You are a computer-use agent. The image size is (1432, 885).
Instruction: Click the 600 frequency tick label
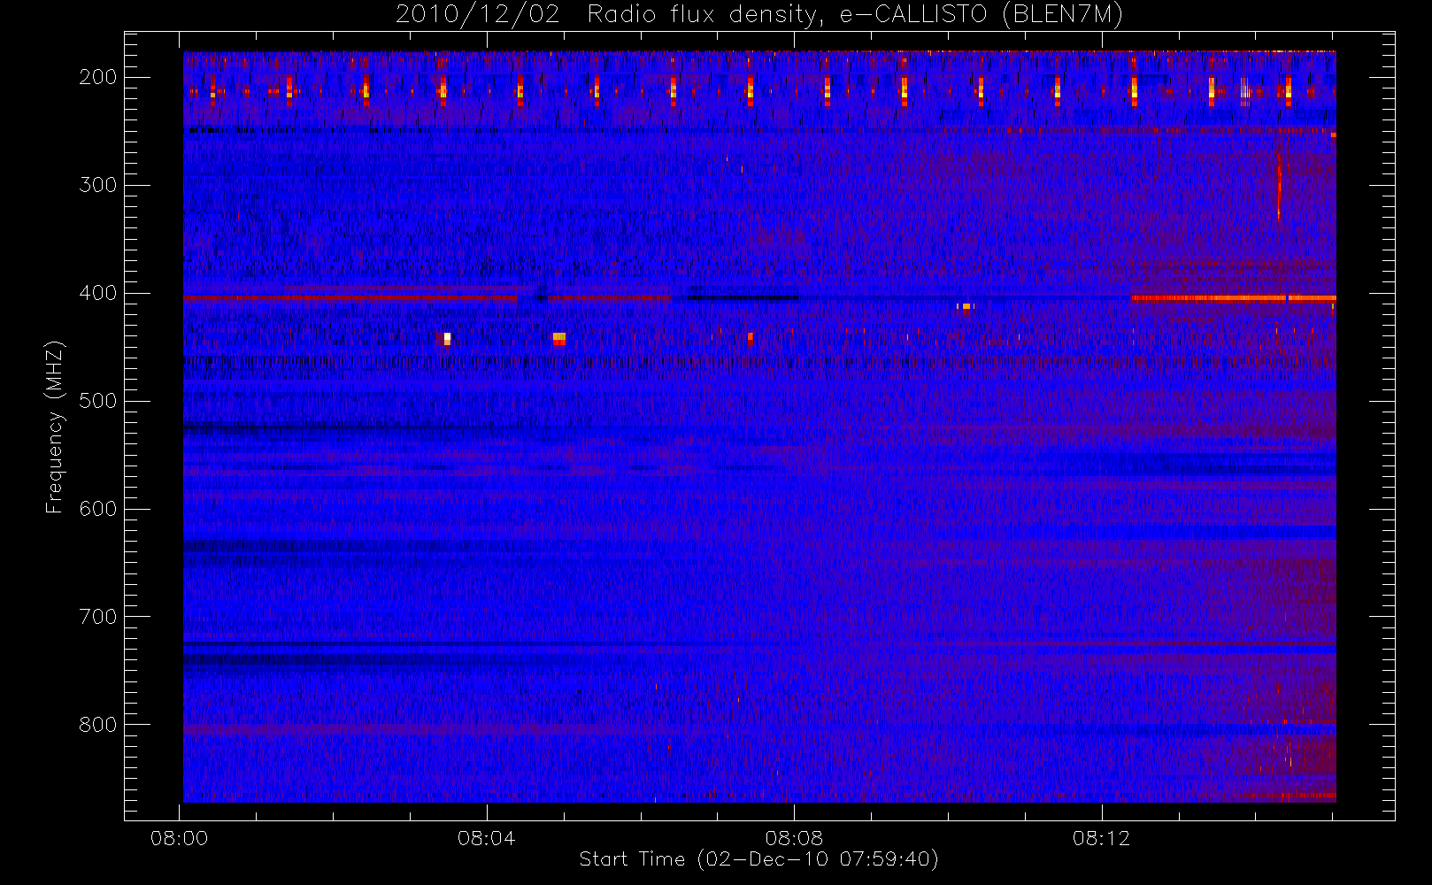(x=98, y=509)
